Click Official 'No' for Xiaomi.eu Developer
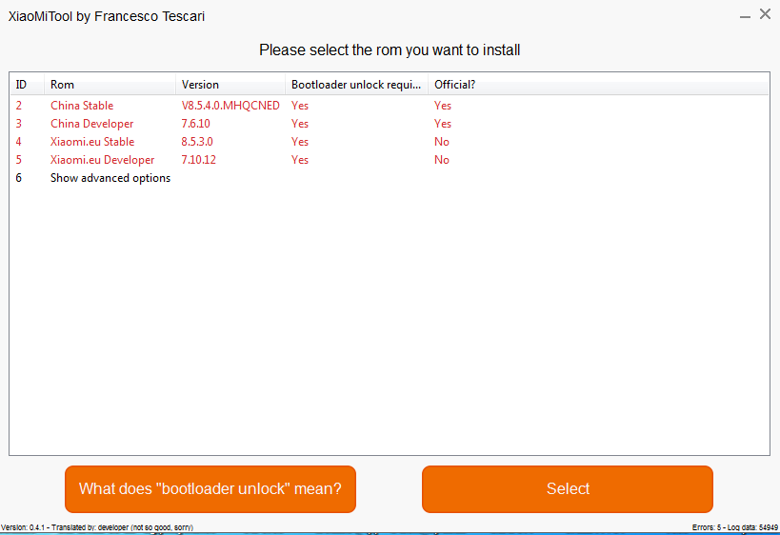This screenshot has width=780, height=535. click(442, 160)
